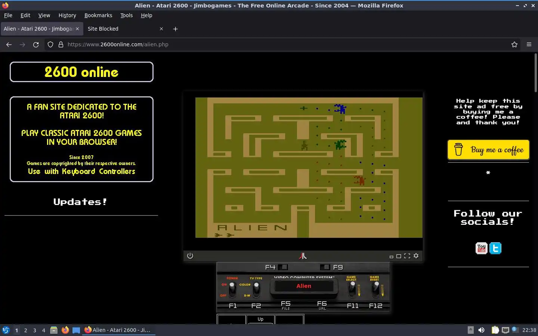Open the History menu
Screen dimensions: 538x336
(67, 15)
